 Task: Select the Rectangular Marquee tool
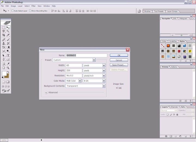[4, 28]
